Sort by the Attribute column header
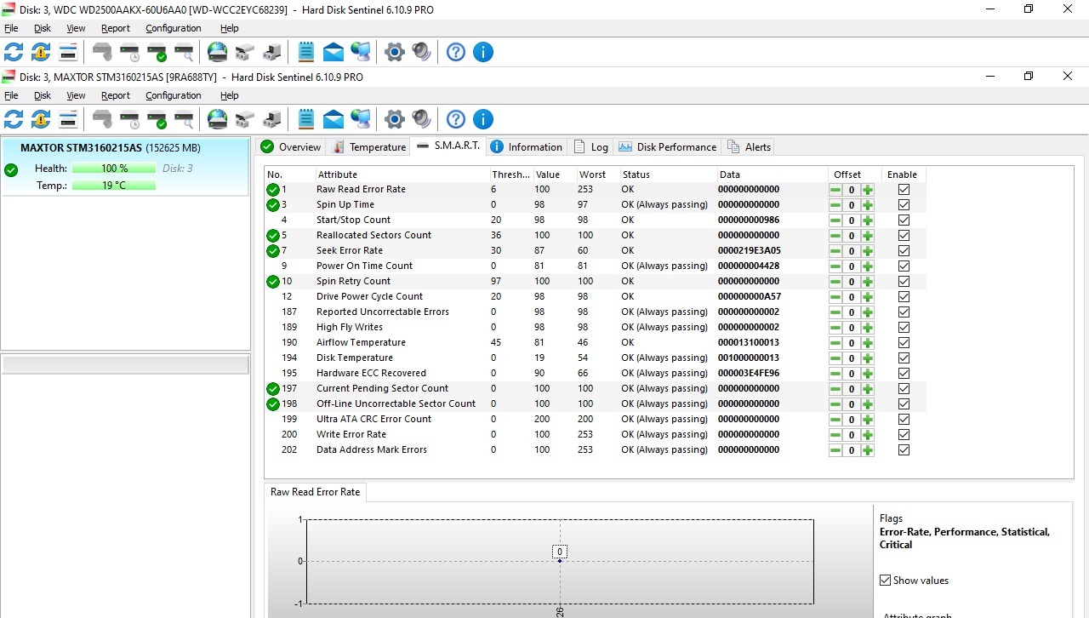This screenshot has height=618, width=1089. point(337,175)
